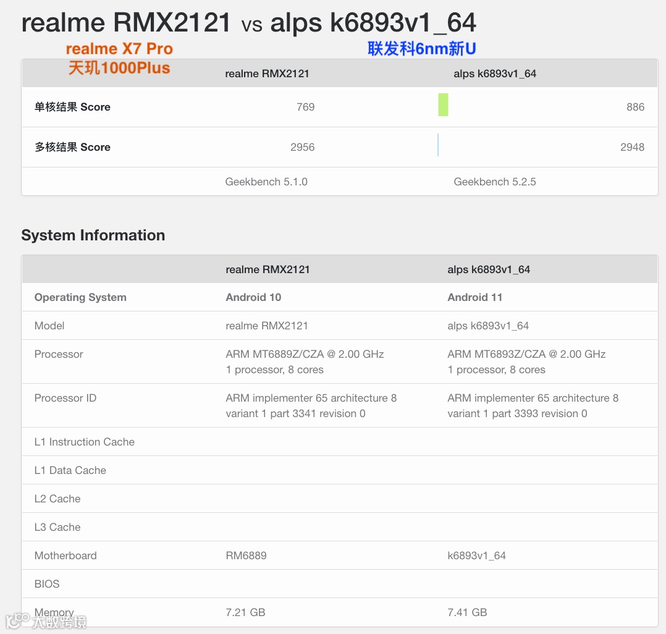This screenshot has height=634, width=666.
Task: Click the '7.41 GB' memory value
Action: point(467,612)
